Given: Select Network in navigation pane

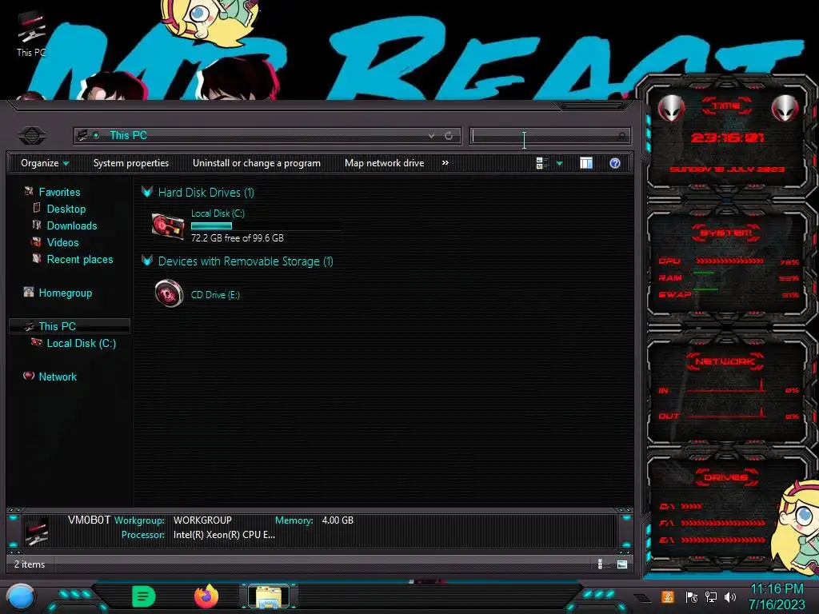Looking at the screenshot, I should point(58,377).
